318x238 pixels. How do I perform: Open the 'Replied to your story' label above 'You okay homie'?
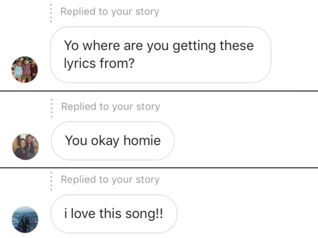click(111, 107)
